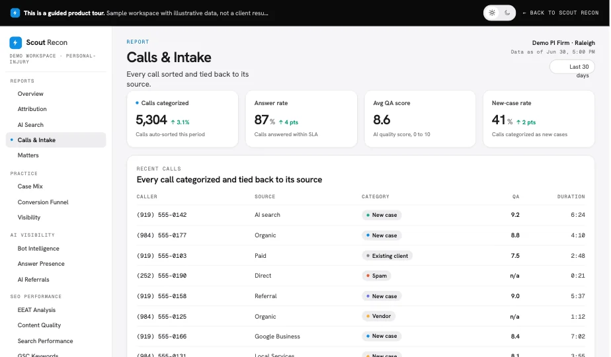This screenshot has width=611, height=357.
Task: Click the Paid source cell
Action: pyautogui.click(x=261, y=256)
